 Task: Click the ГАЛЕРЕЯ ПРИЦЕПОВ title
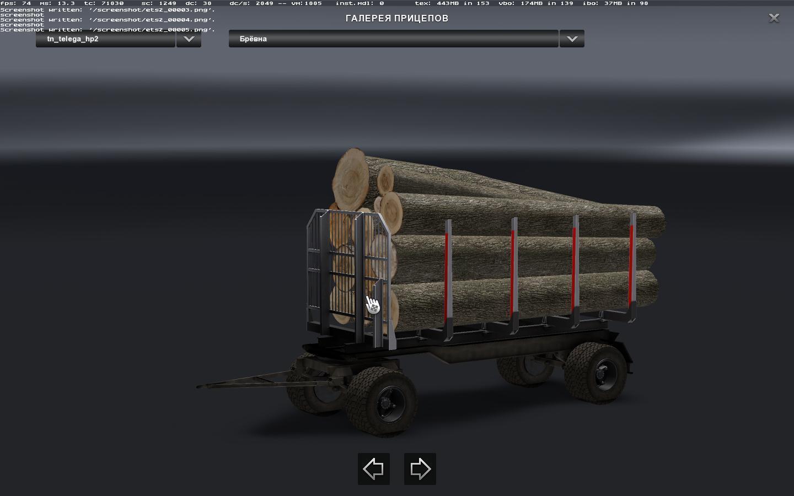tap(396, 18)
